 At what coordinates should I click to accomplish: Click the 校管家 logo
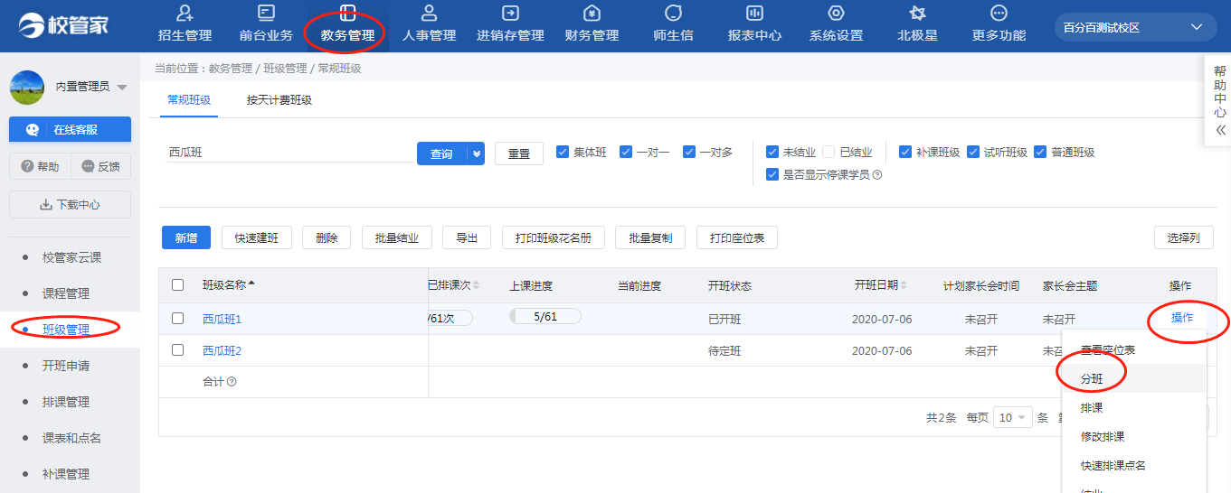63,25
